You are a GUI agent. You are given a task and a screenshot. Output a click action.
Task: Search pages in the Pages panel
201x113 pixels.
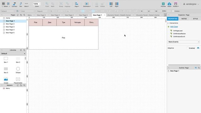click(x=24, y=15)
